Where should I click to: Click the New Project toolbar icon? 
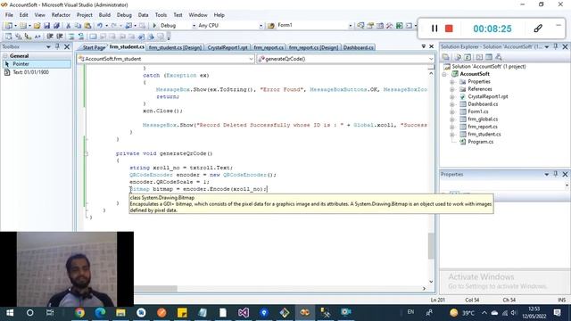click(x=8, y=26)
